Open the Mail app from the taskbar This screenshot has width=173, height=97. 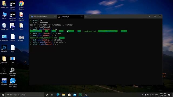[75, 95]
